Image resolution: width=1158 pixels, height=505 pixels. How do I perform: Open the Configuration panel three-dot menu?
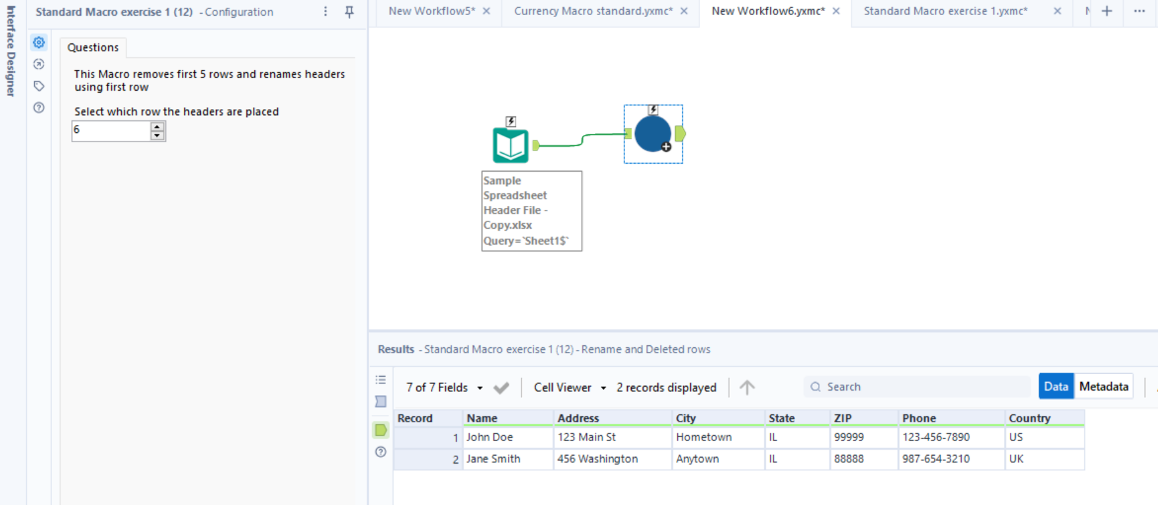point(325,12)
